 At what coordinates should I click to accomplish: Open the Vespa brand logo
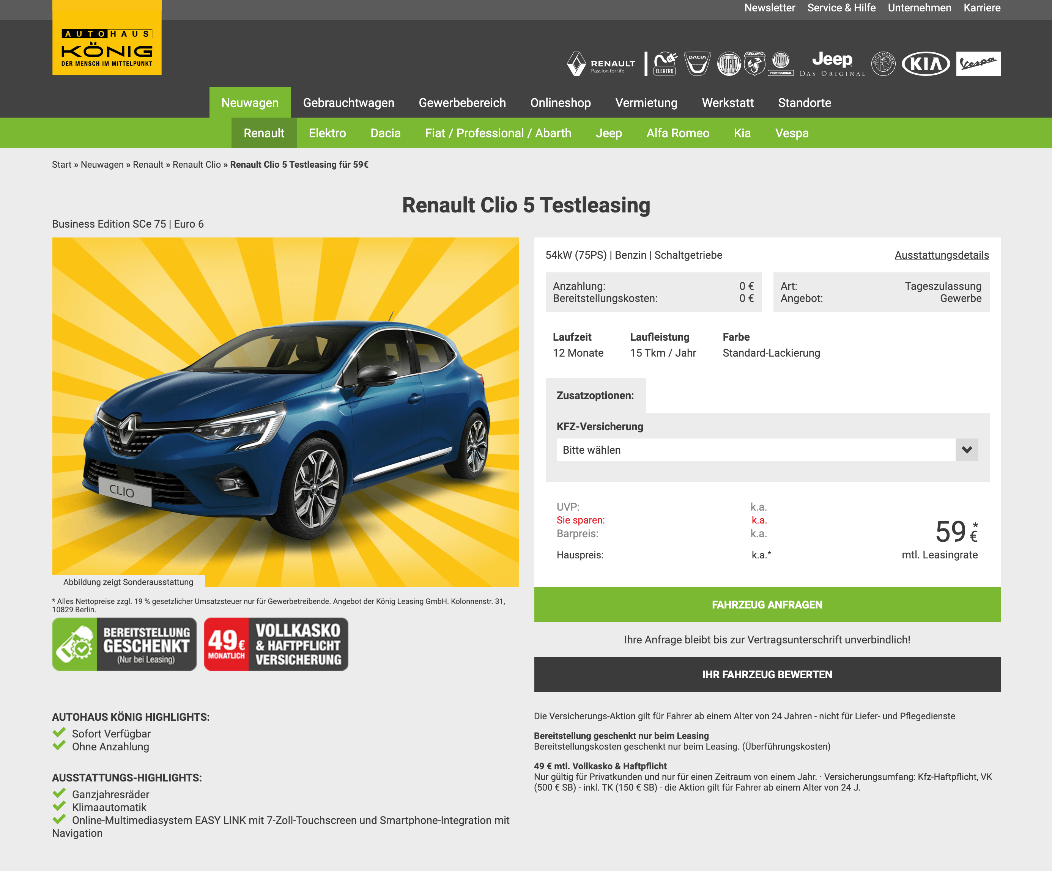click(978, 64)
